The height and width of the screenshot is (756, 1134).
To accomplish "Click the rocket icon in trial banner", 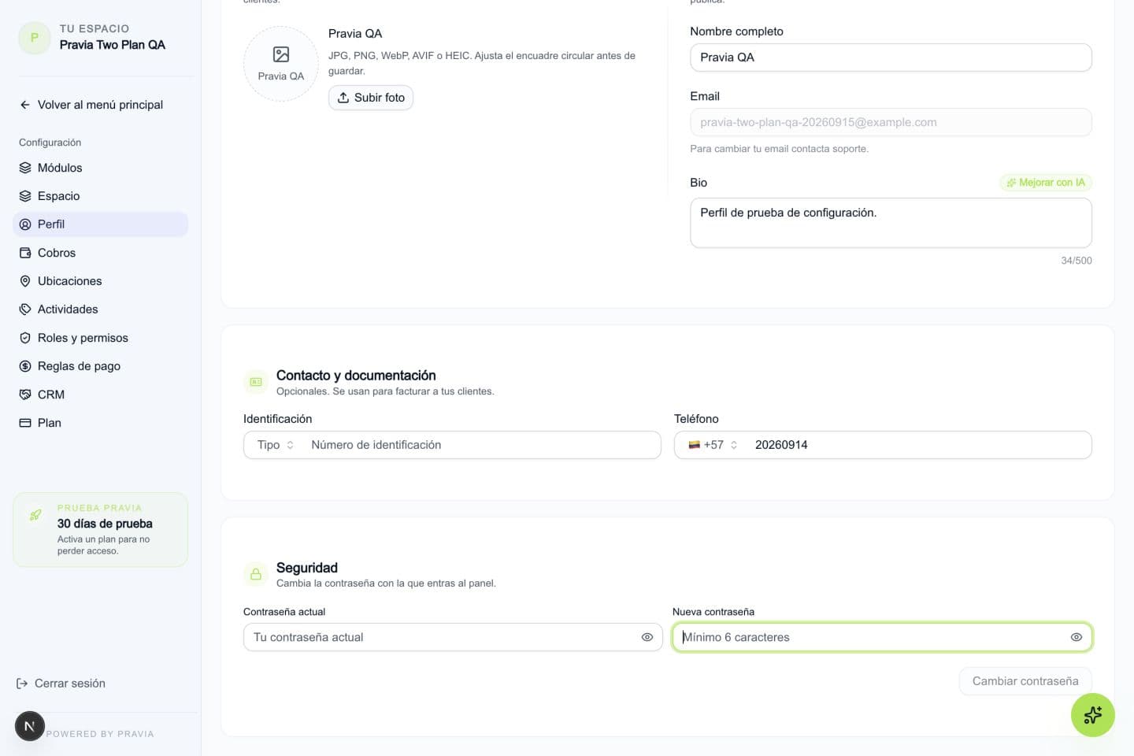I will pyautogui.click(x=35, y=515).
